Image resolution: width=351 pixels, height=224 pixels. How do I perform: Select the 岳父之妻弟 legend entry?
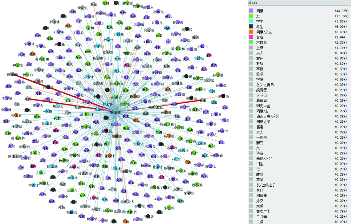coord(265,84)
